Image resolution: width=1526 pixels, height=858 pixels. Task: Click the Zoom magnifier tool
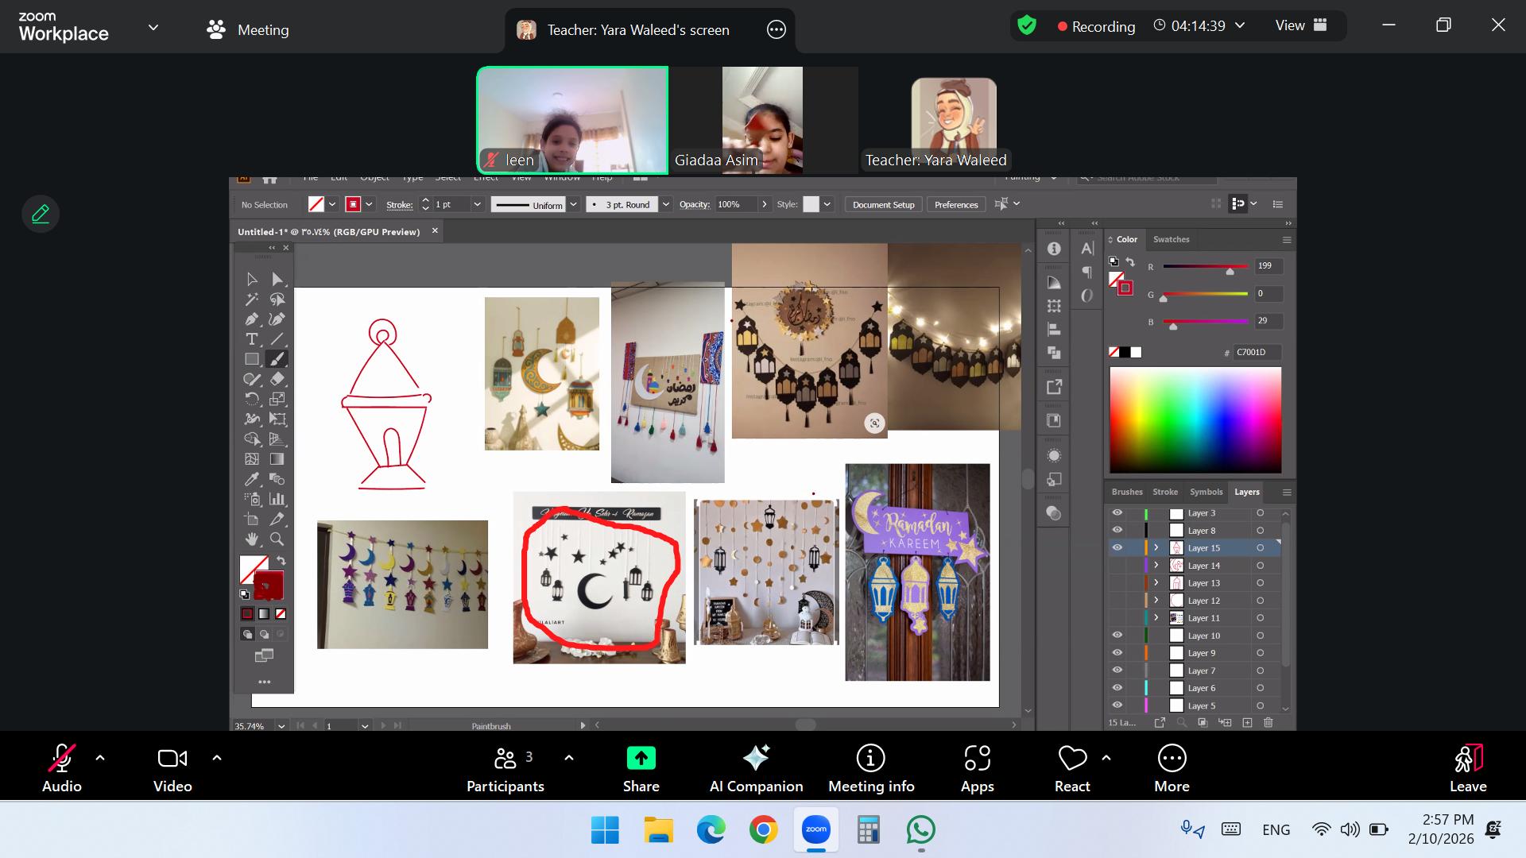(x=277, y=539)
